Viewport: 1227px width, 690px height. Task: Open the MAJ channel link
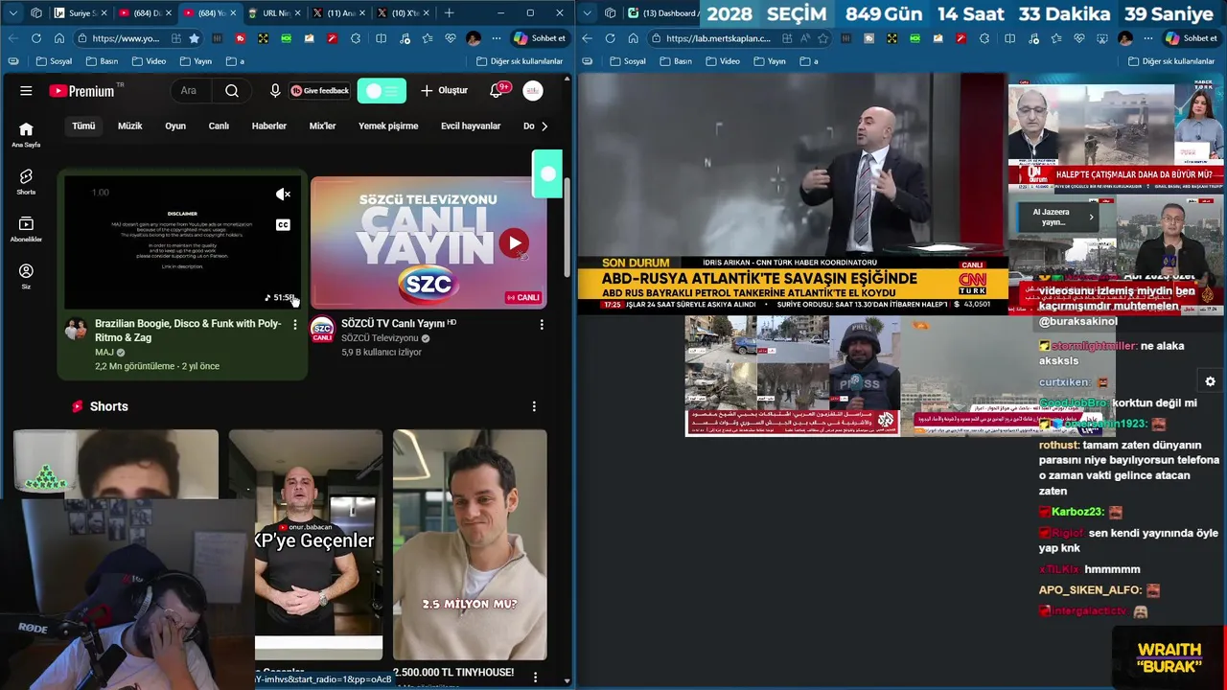click(x=104, y=353)
